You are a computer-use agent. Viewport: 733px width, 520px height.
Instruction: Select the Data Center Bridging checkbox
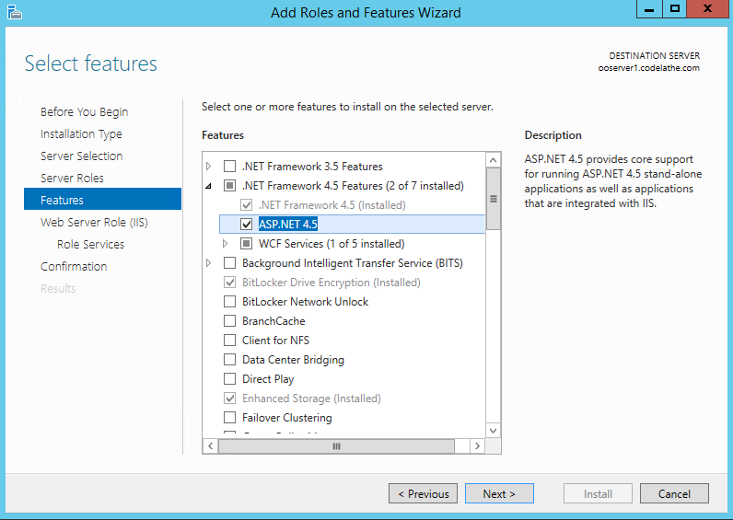click(229, 360)
